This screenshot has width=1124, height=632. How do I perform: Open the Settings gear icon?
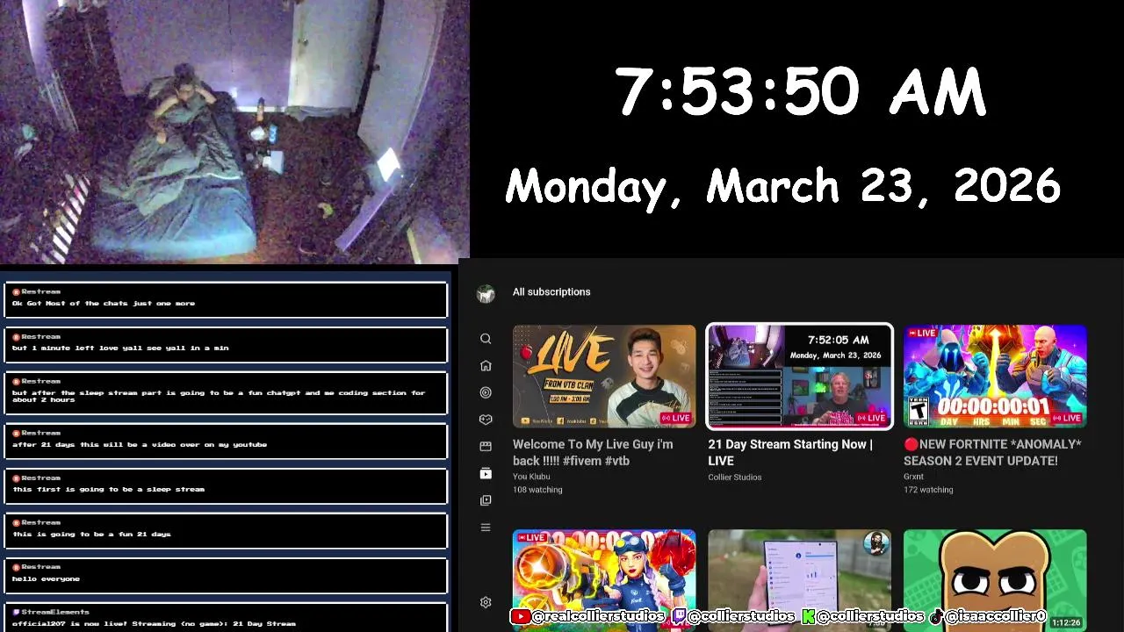tap(486, 602)
